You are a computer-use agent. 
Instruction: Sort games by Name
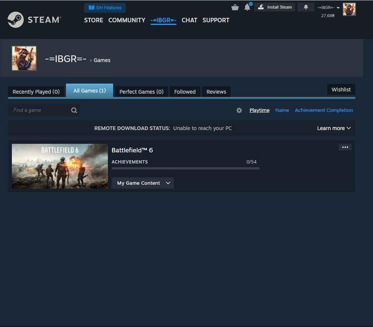[x=282, y=110]
